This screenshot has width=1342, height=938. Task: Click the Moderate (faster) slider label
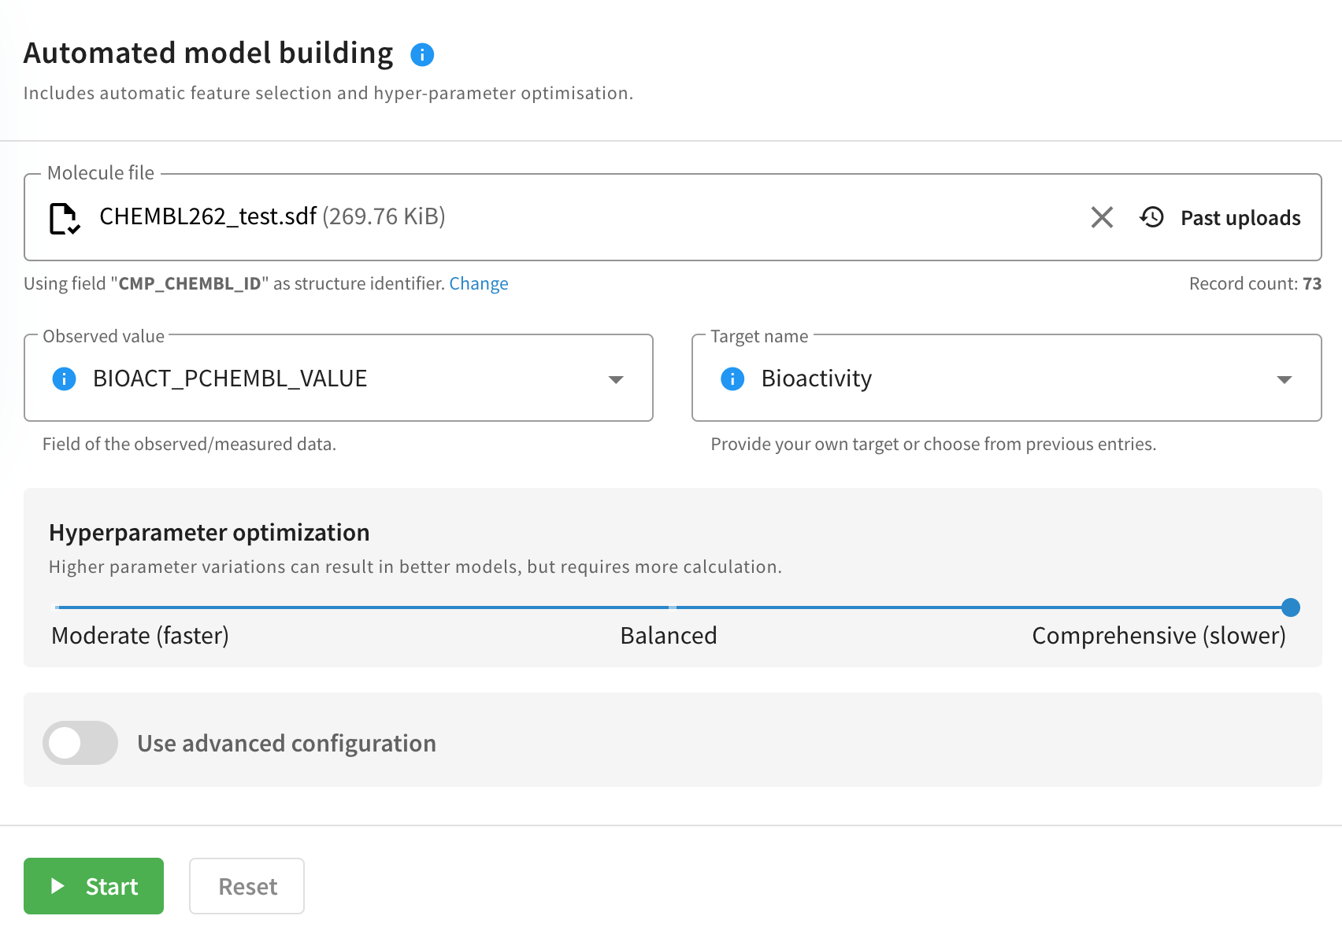coord(140,635)
